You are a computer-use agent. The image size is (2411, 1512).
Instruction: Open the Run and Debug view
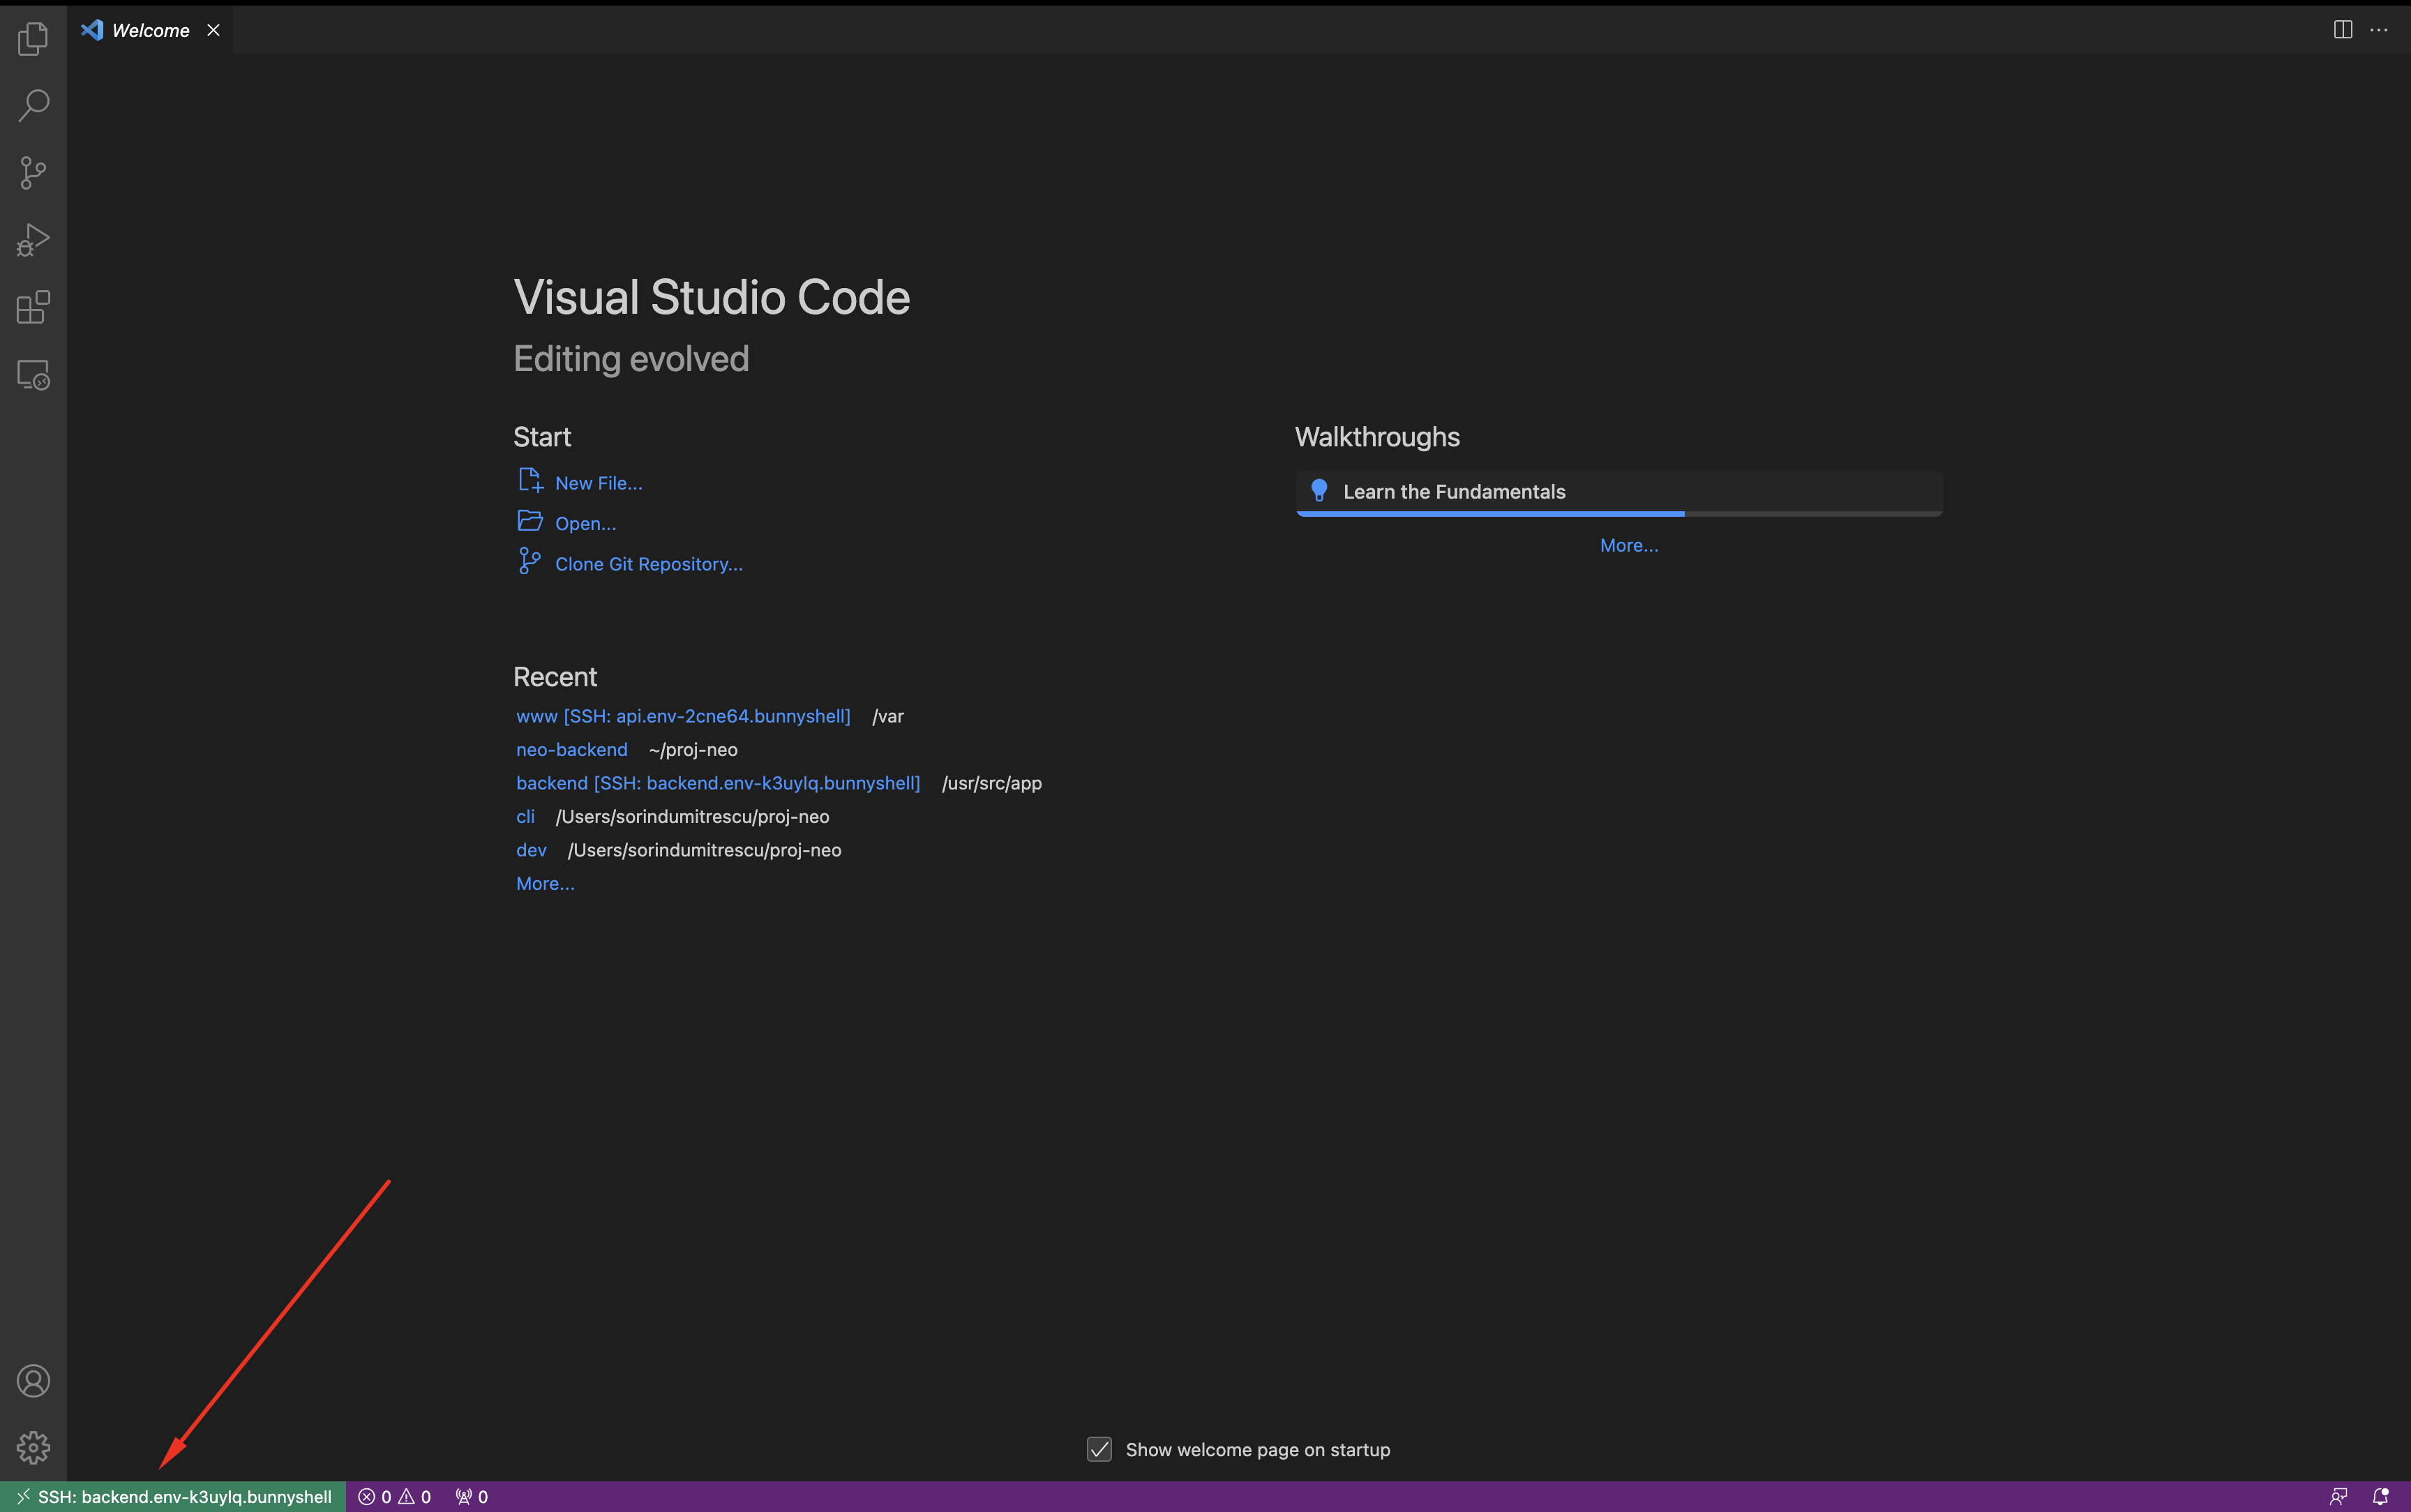pos(33,240)
